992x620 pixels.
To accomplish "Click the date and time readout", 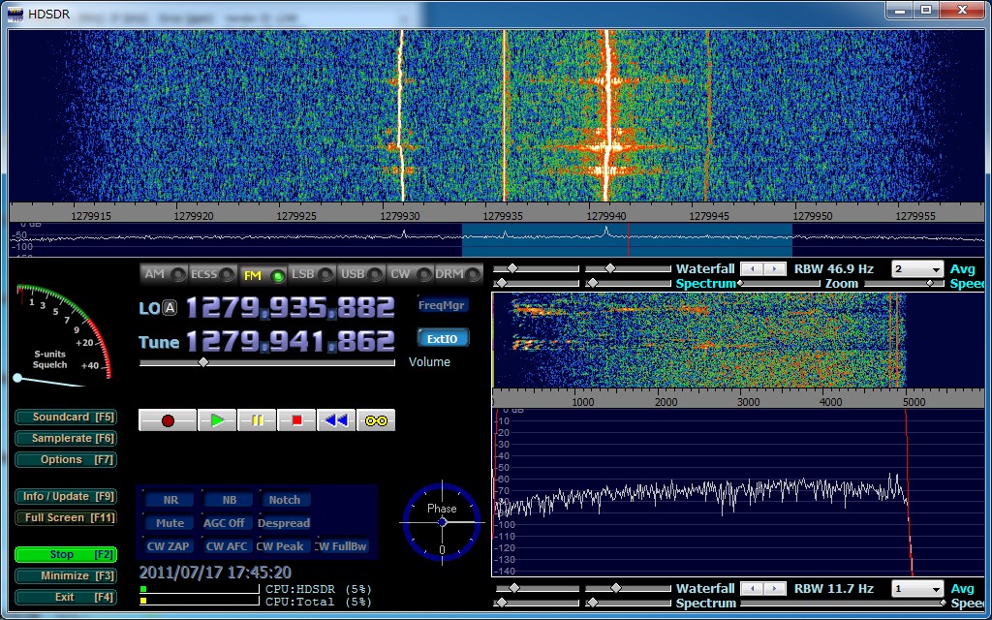I will (x=215, y=573).
